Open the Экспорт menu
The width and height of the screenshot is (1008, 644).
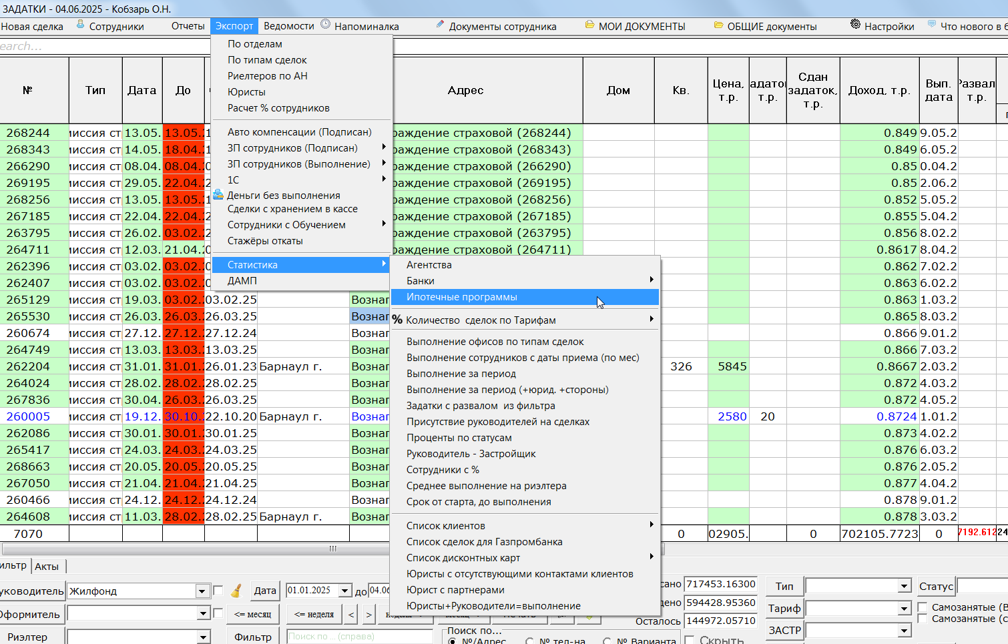click(x=234, y=26)
